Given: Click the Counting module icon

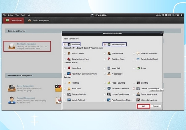Looking at the screenshot, I should click(138, 83).
